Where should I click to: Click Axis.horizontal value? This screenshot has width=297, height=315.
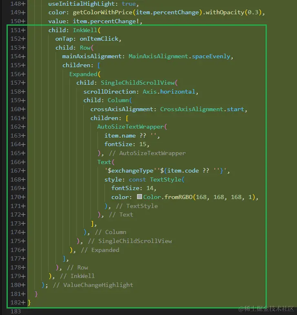(169, 92)
